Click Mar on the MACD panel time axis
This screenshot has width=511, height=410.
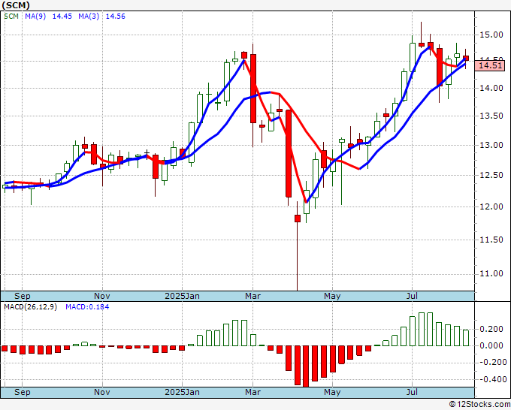[x=252, y=392]
